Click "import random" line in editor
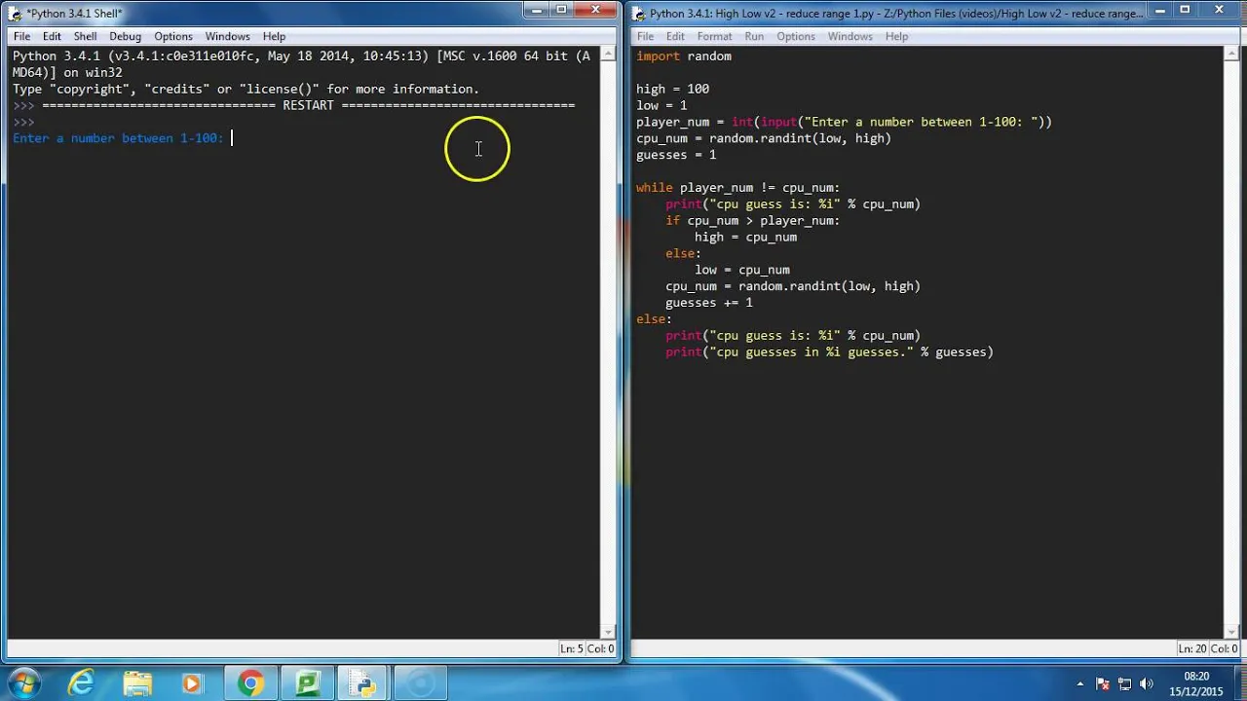The height and width of the screenshot is (701, 1247). point(684,56)
